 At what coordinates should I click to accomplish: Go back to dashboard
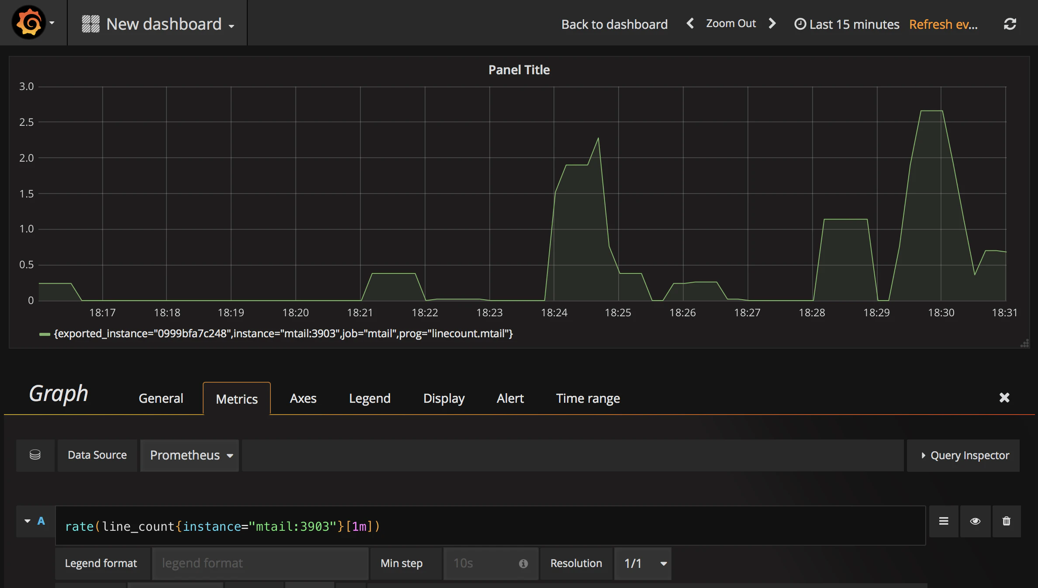pos(614,24)
